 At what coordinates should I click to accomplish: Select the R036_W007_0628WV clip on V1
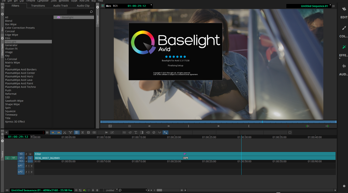coord(185,158)
